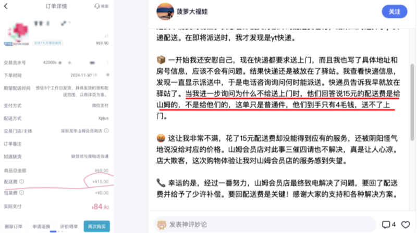The height and width of the screenshot is (233, 417).
Task: Click the 支持7天无理由退货 tag
Action: (47, 43)
